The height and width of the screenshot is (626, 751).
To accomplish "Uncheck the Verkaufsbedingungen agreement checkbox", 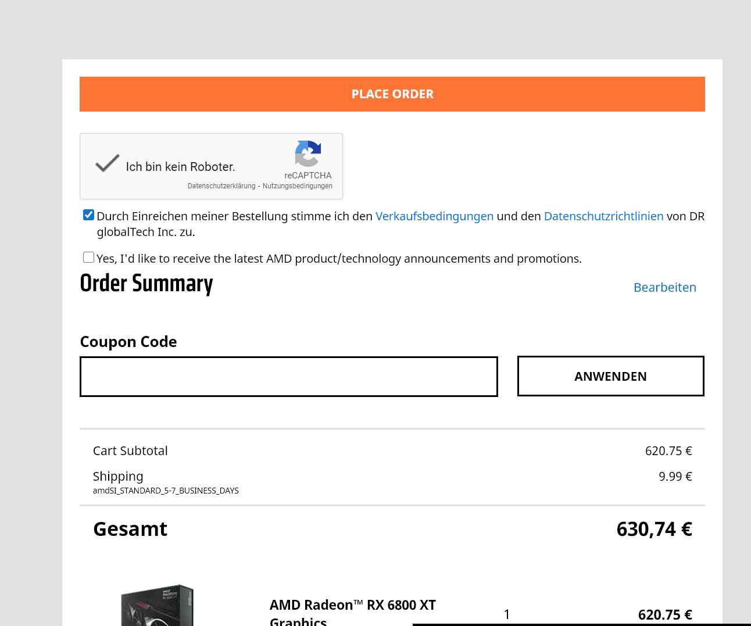I will coord(89,215).
